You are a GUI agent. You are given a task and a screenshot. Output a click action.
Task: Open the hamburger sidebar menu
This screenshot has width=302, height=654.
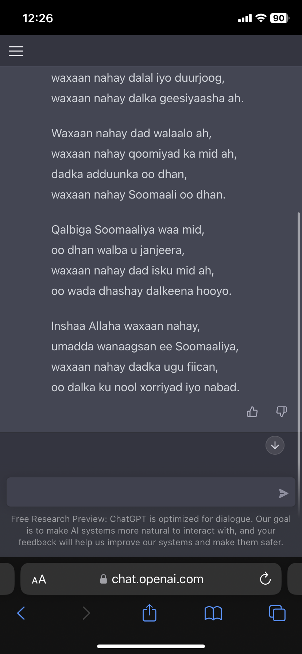[x=16, y=51]
